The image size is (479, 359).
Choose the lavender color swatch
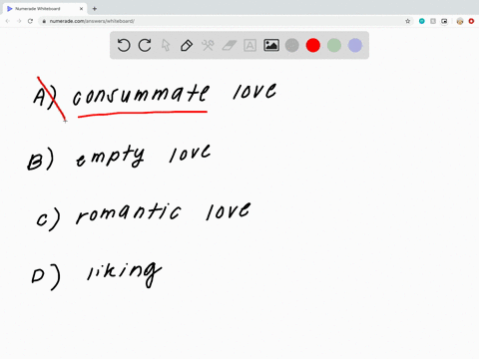point(355,45)
